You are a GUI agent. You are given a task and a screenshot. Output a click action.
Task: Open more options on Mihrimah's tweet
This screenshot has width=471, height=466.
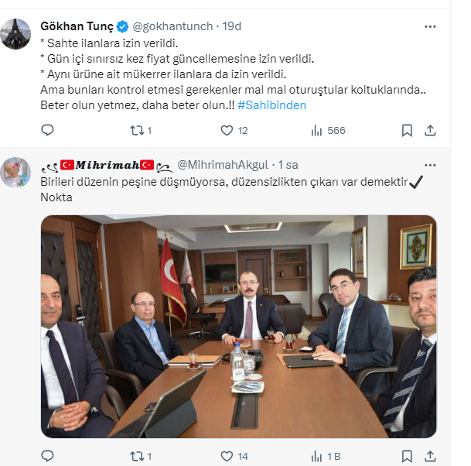pos(430,165)
